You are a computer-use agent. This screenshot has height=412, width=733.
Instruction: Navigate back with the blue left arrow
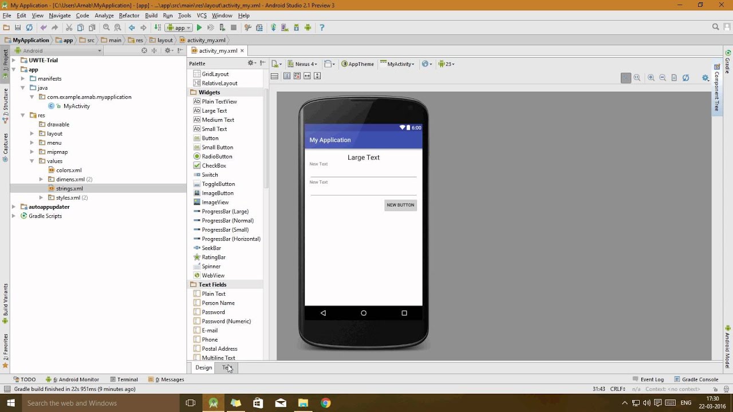(x=132, y=27)
